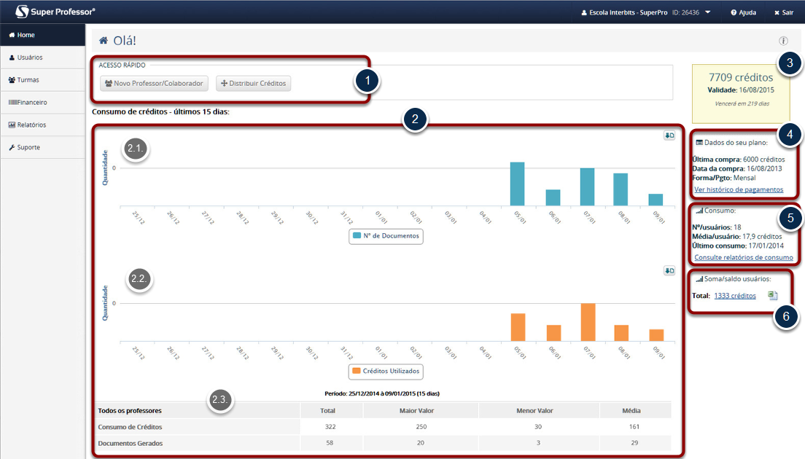Click Sair to log out

click(784, 12)
